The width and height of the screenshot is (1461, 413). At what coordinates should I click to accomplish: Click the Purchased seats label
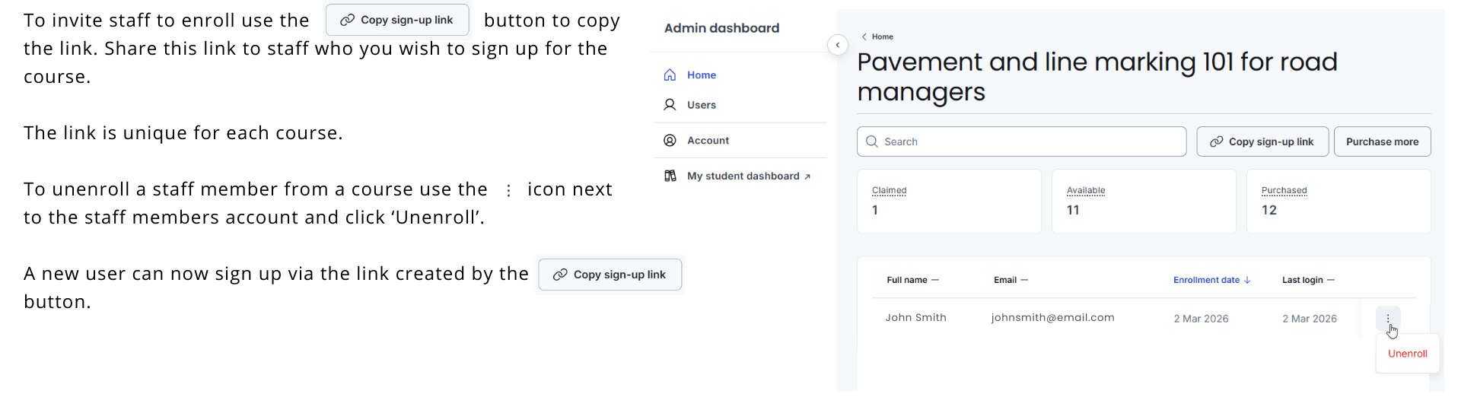(x=1284, y=190)
